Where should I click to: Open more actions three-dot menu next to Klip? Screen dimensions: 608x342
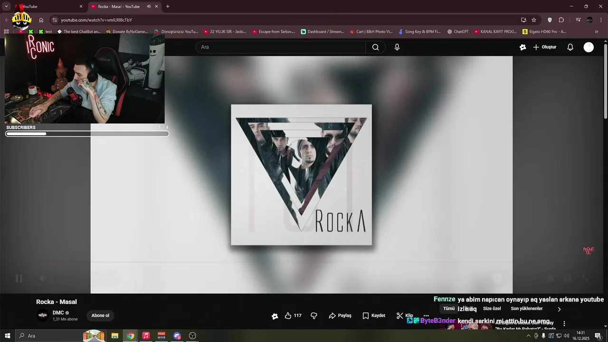[426, 315]
